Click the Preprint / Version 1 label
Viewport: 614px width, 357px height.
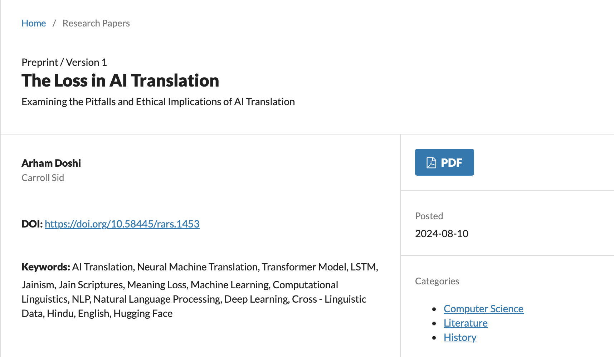[64, 62]
